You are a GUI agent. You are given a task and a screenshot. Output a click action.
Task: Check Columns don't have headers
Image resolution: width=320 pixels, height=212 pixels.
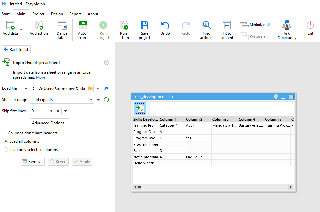4,133
